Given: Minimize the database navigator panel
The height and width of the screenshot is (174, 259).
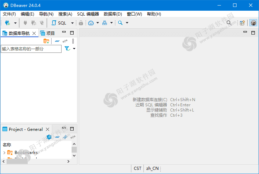Looking at the screenshot, I should click(x=64, y=32).
